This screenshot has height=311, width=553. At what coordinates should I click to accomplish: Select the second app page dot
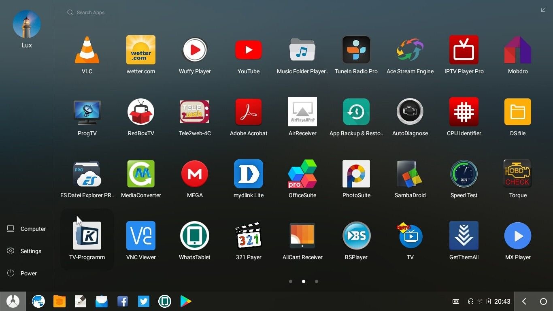(304, 281)
